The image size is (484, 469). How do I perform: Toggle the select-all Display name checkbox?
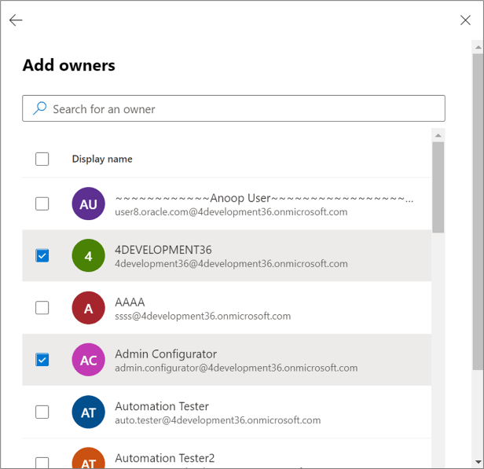[42, 159]
